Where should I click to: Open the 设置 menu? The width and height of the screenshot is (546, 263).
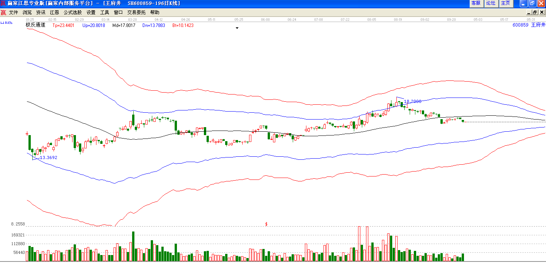[91, 13]
